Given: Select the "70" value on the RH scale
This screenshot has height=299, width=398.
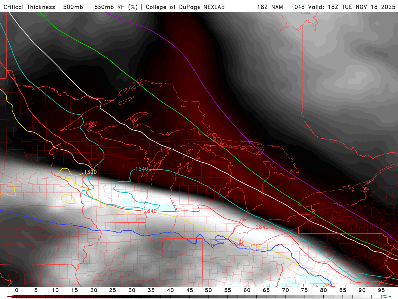Looking at the screenshot, I should coord(285,290).
